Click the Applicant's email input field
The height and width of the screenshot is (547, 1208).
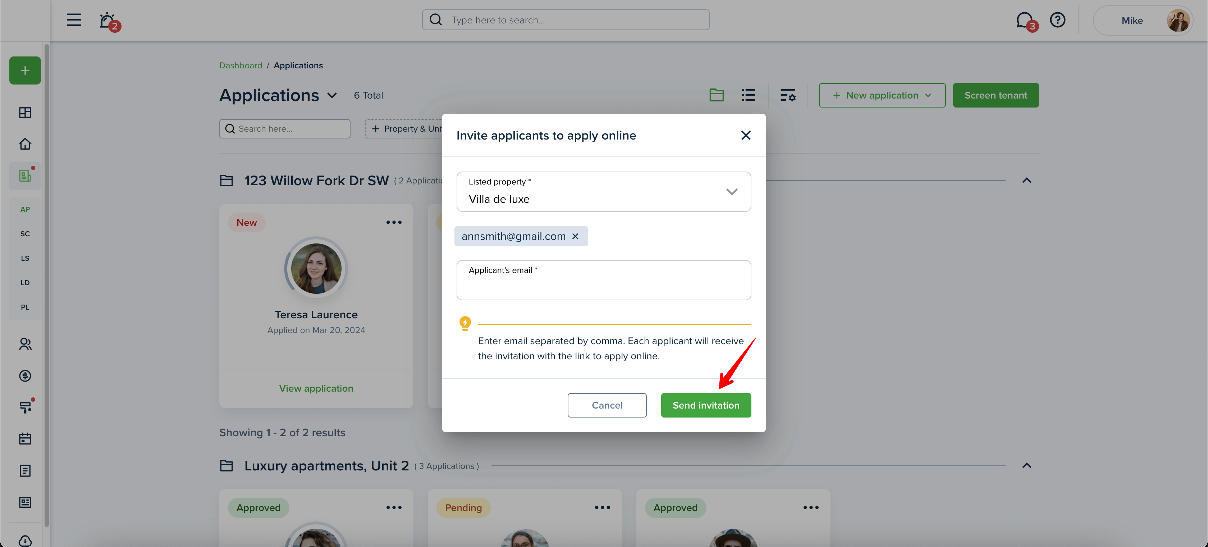pos(604,280)
